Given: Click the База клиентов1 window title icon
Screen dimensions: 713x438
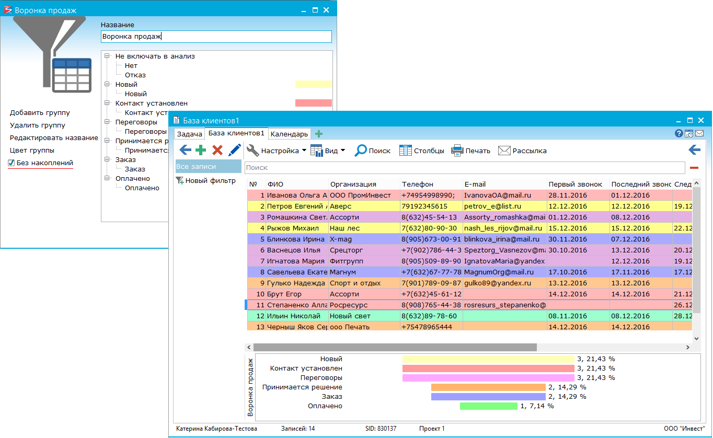Looking at the screenshot, I should click(176, 120).
